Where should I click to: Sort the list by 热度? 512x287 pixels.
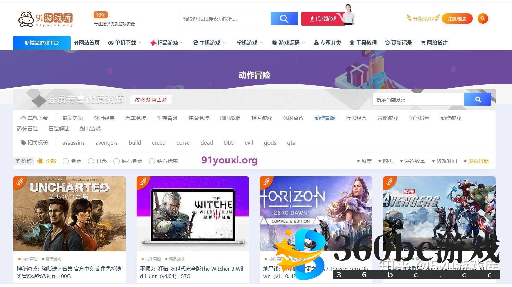[x=364, y=161]
